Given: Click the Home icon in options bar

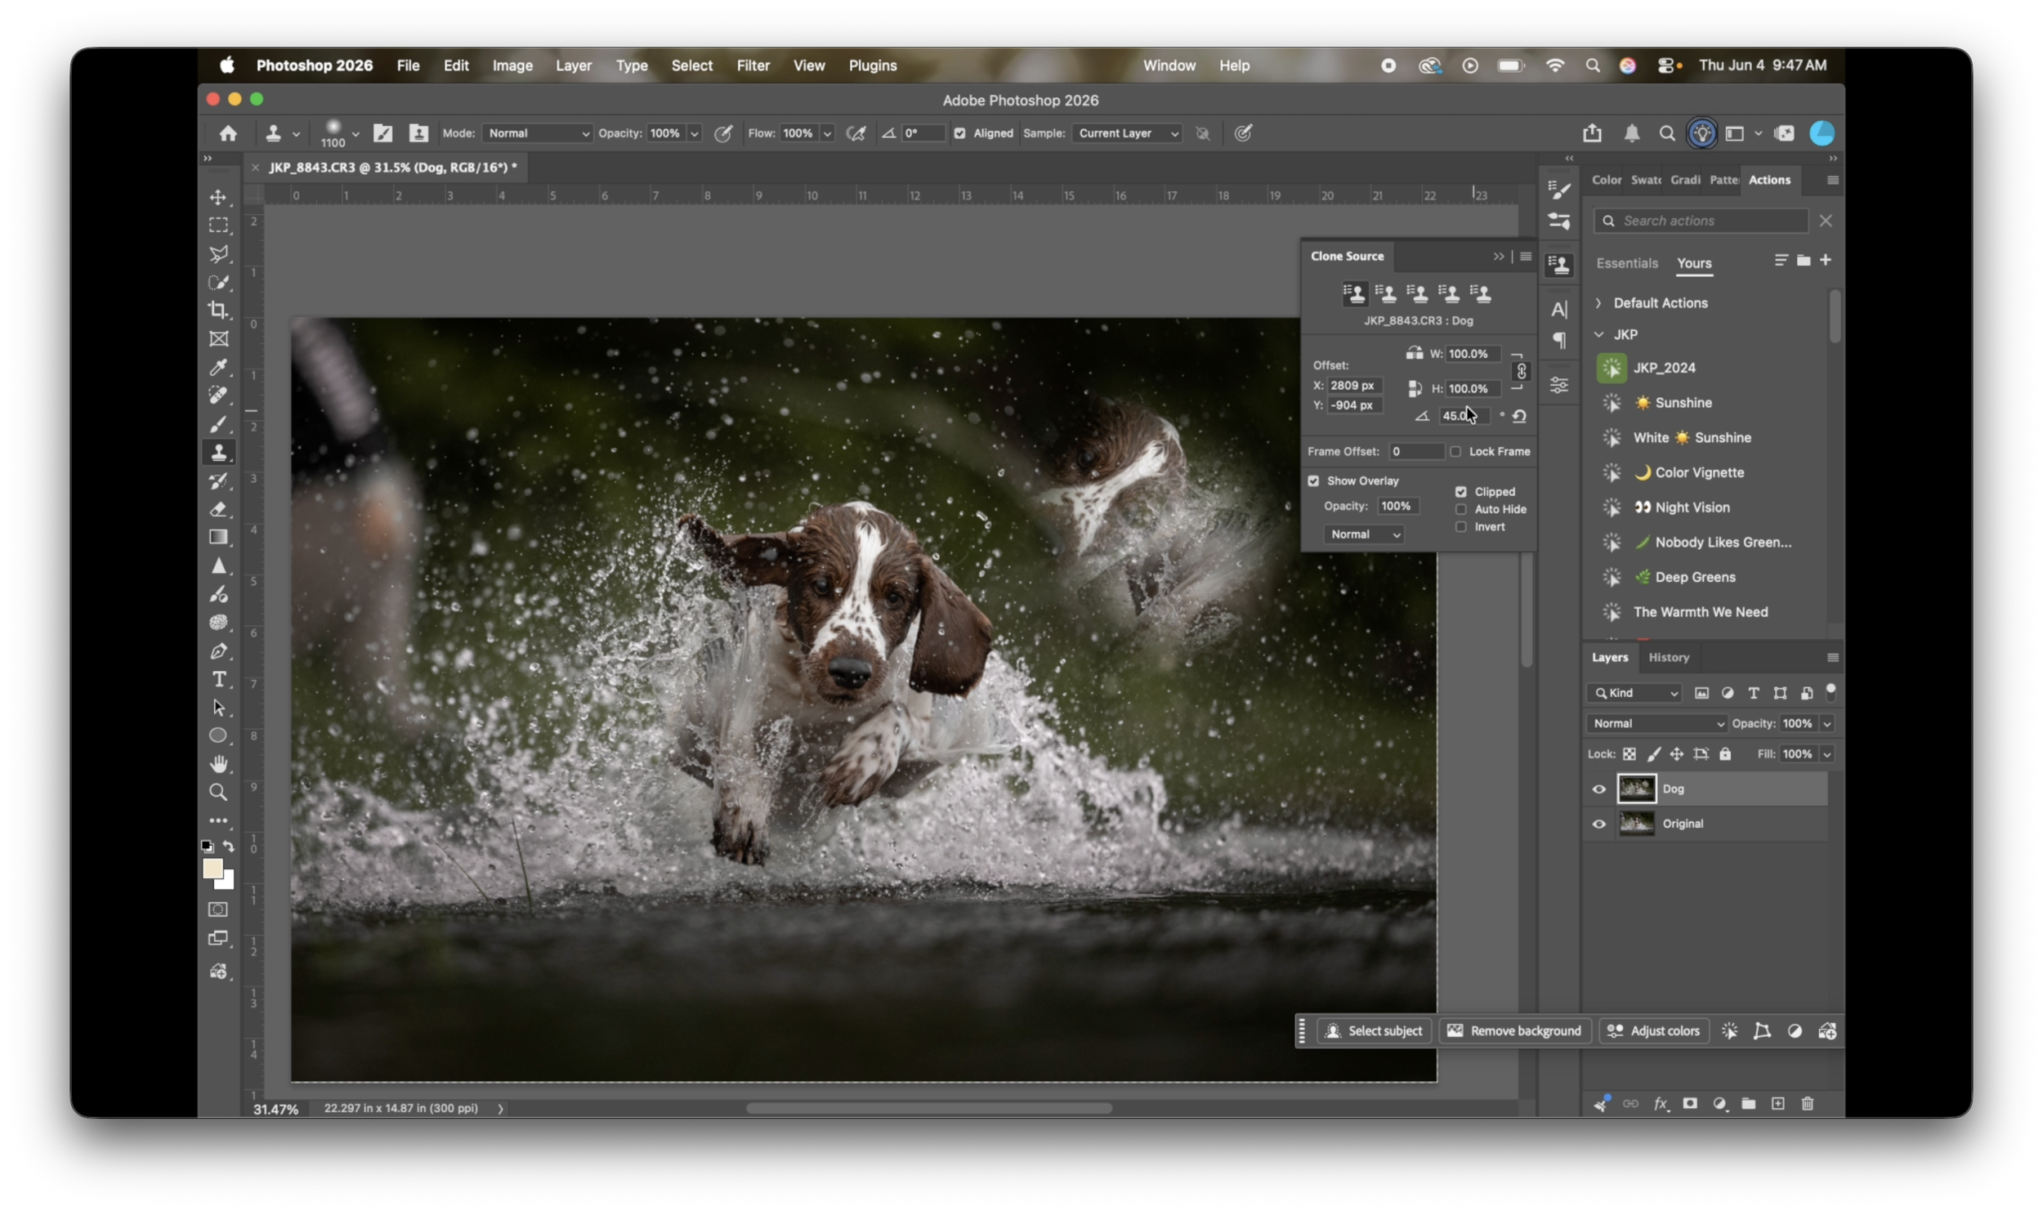Looking at the screenshot, I should pos(228,133).
